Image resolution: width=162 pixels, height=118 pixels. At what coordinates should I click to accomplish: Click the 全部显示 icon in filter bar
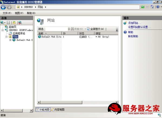point(89,29)
